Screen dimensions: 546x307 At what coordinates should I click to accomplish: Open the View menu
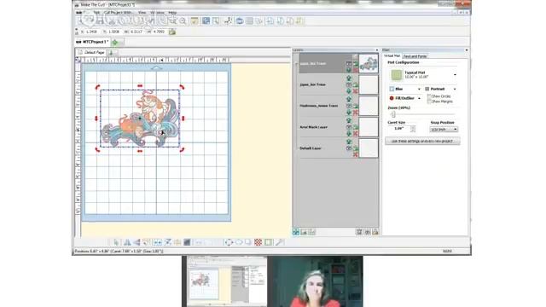[142, 13]
